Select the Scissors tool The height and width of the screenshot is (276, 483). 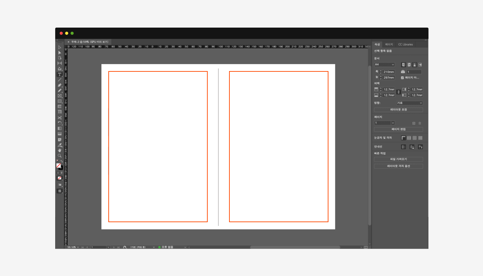(60, 118)
